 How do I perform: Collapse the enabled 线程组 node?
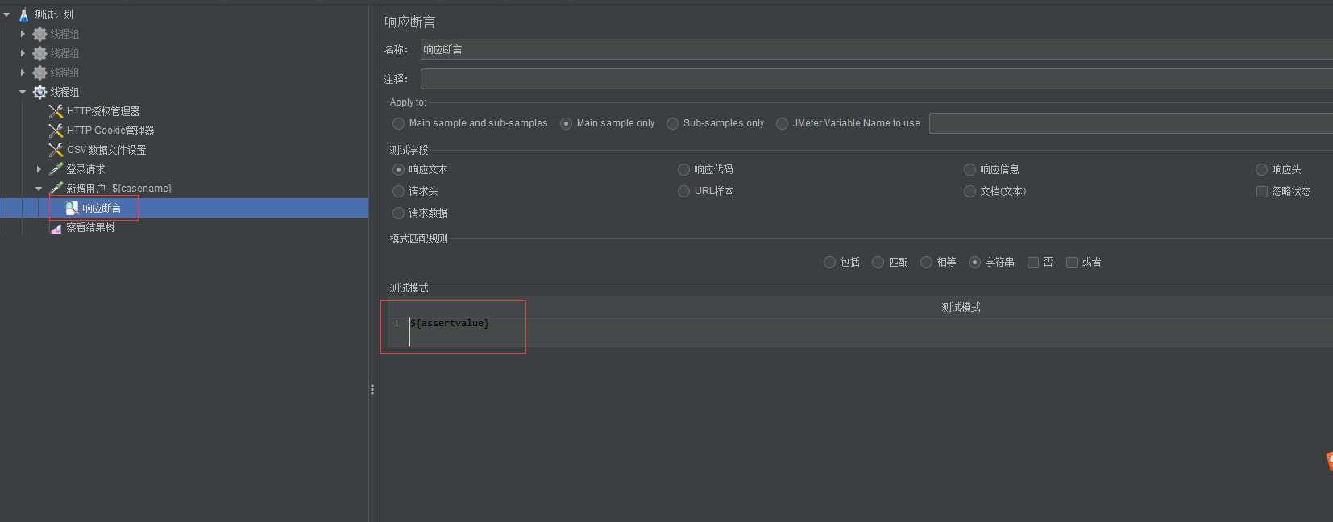(23, 92)
